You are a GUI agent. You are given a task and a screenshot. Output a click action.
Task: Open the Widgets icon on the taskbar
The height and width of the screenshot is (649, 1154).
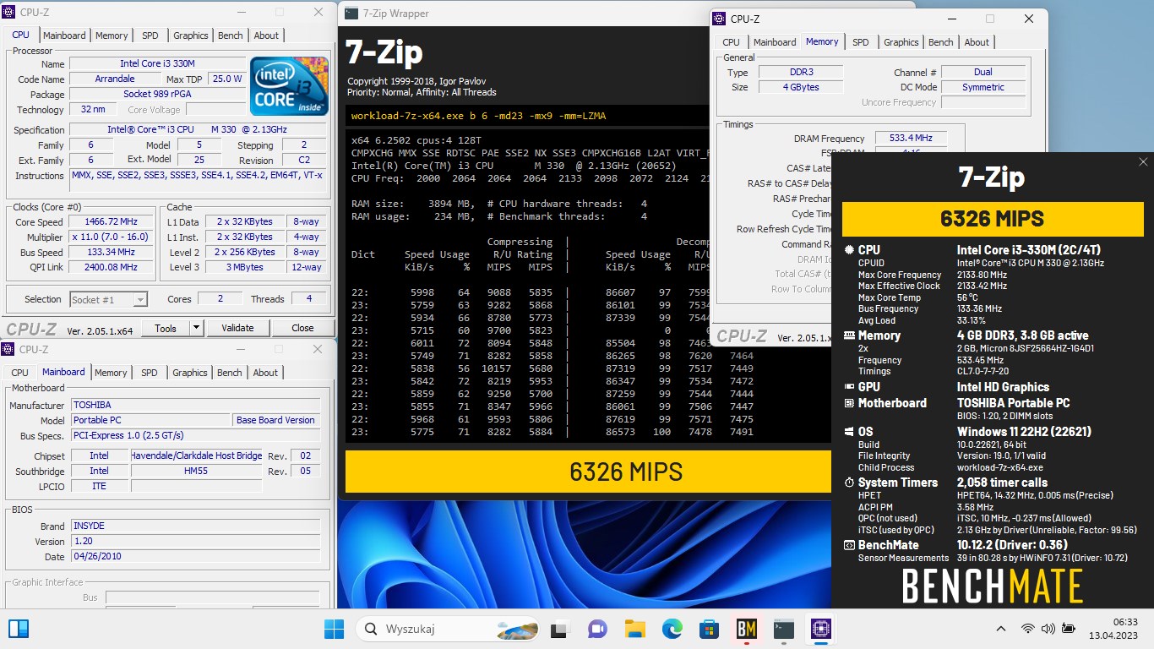click(18, 629)
